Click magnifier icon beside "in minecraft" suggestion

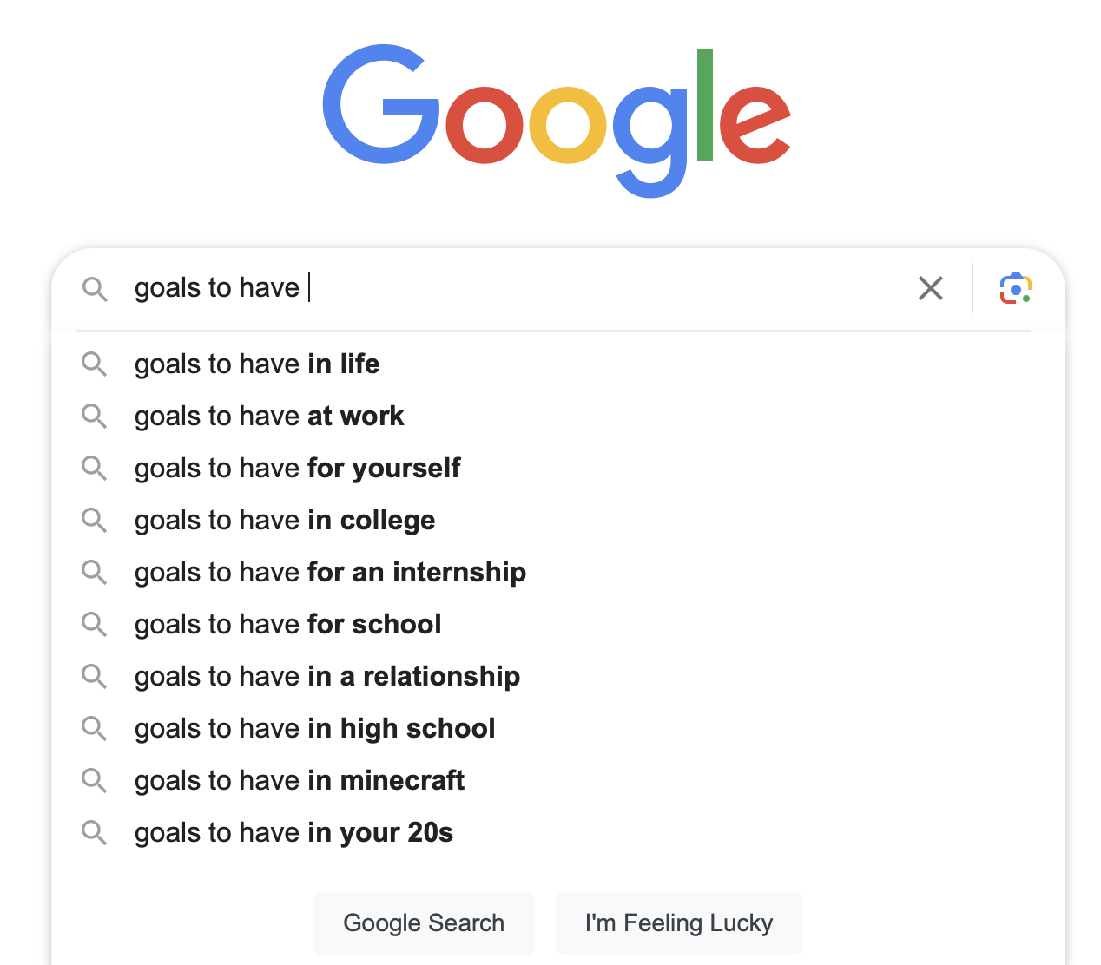click(x=95, y=781)
